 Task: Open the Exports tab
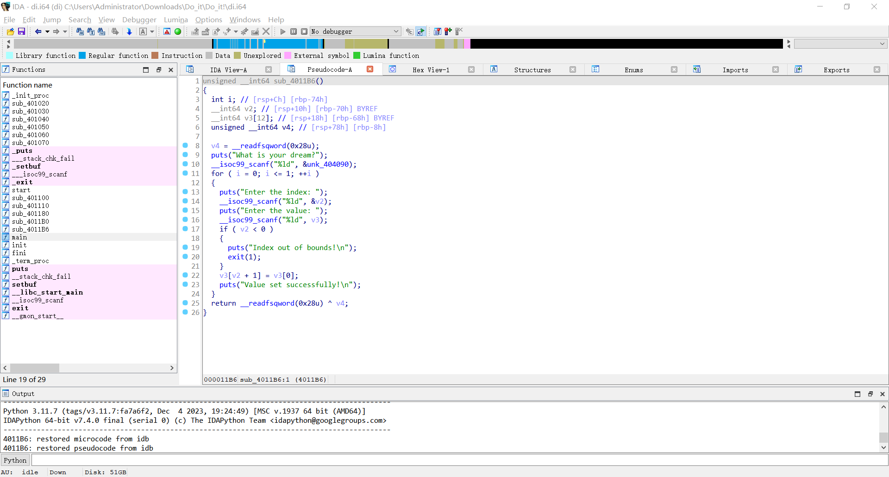pyautogui.click(x=837, y=70)
